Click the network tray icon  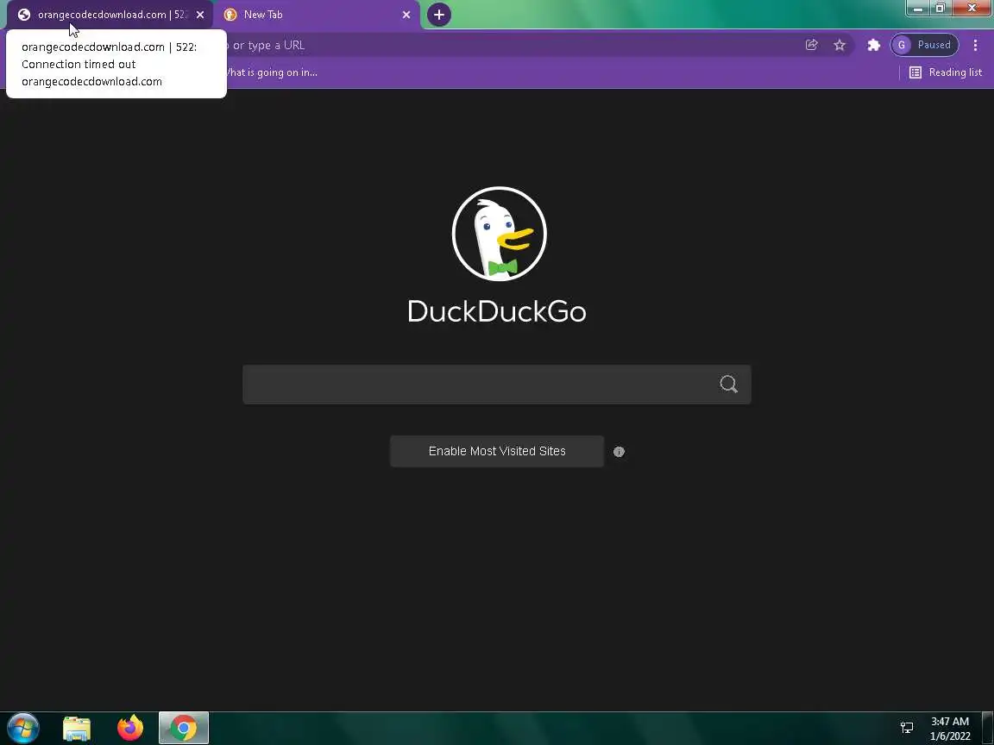(907, 728)
